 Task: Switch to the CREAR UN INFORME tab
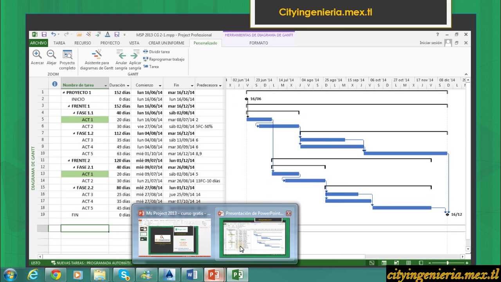[166, 43]
